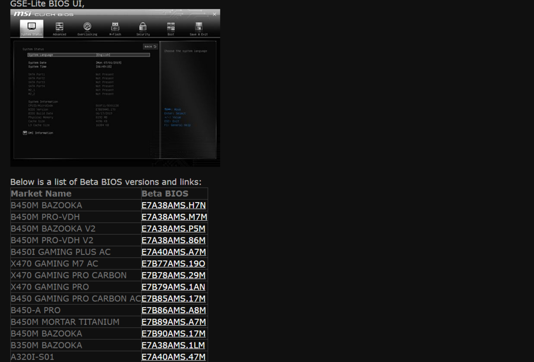Follow the E7B89AMS.A7M link

[173, 322]
